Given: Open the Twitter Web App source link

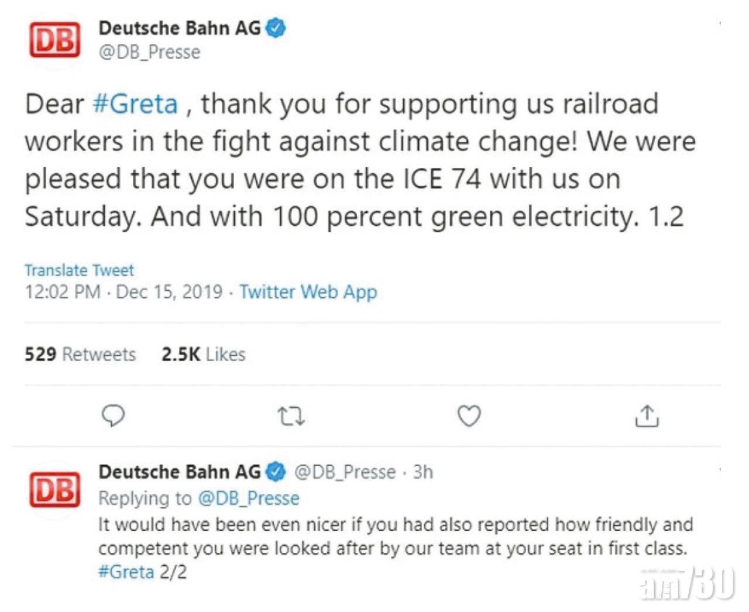Looking at the screenshot, I should tap(308, 292).
